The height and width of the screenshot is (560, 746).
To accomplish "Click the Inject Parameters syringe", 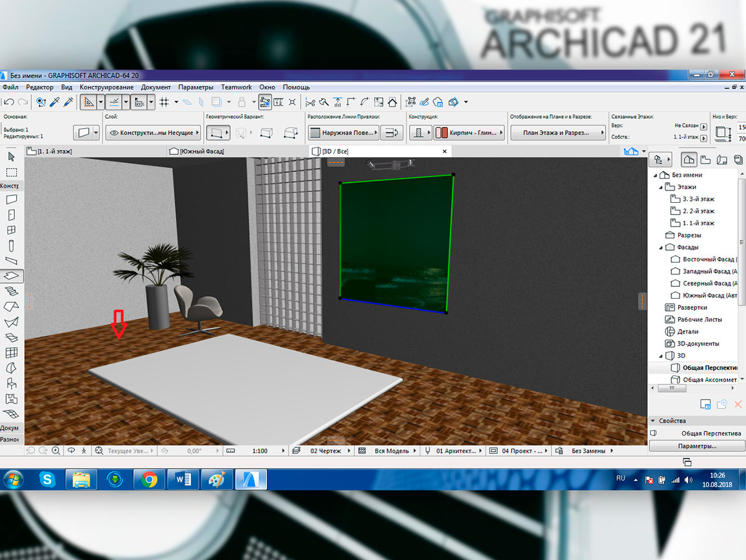I will (x=68, y=101).
